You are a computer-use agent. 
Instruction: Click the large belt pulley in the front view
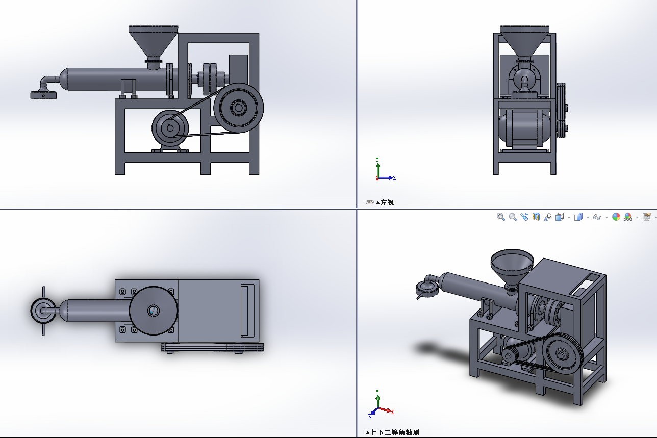point(238,108)
